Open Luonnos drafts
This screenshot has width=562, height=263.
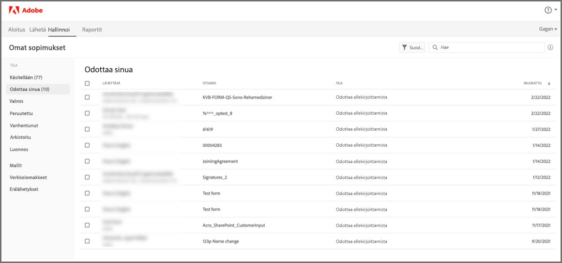pyautogui.click(x=19, y=149)
